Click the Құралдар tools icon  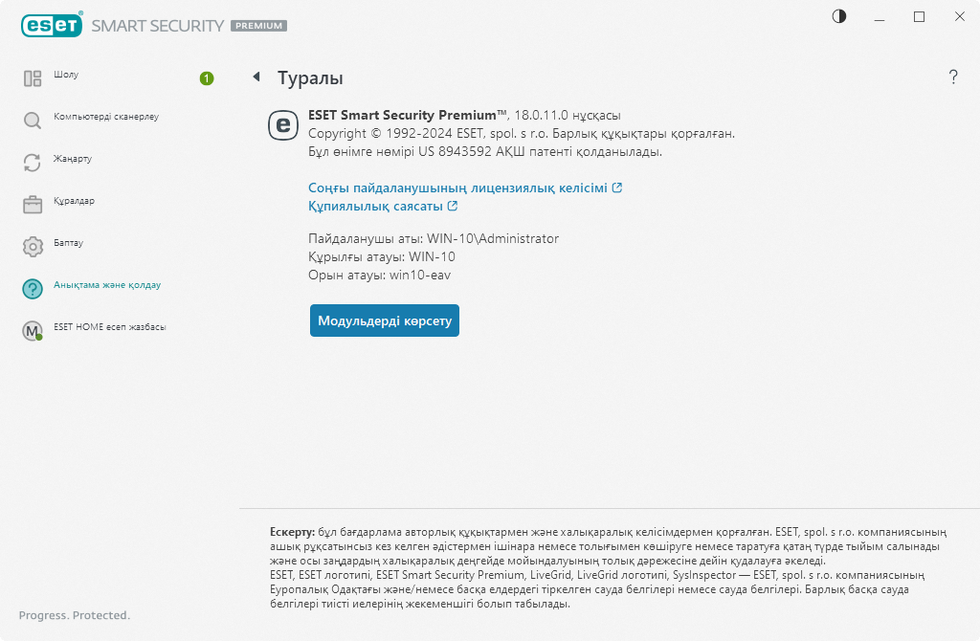pos(32,203)
